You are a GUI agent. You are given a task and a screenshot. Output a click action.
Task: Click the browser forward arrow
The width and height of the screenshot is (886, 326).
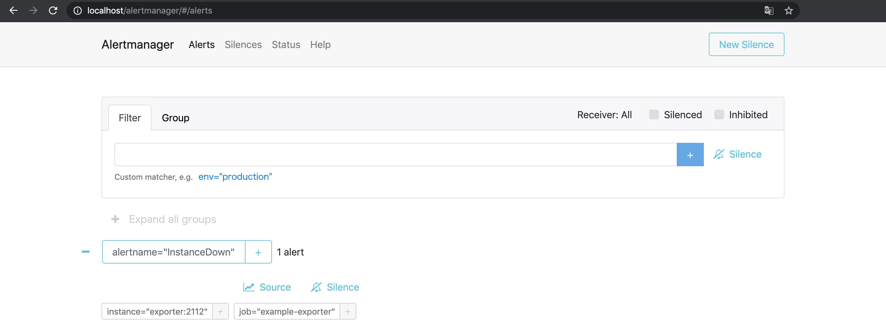(33, 11)
